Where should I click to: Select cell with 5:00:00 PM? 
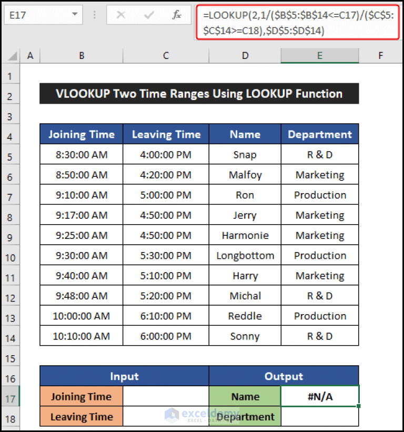[x=166, y=195]
